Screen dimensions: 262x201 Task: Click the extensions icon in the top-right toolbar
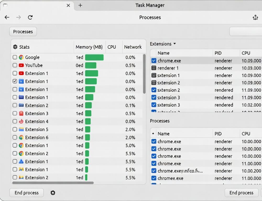pos(255,17)
